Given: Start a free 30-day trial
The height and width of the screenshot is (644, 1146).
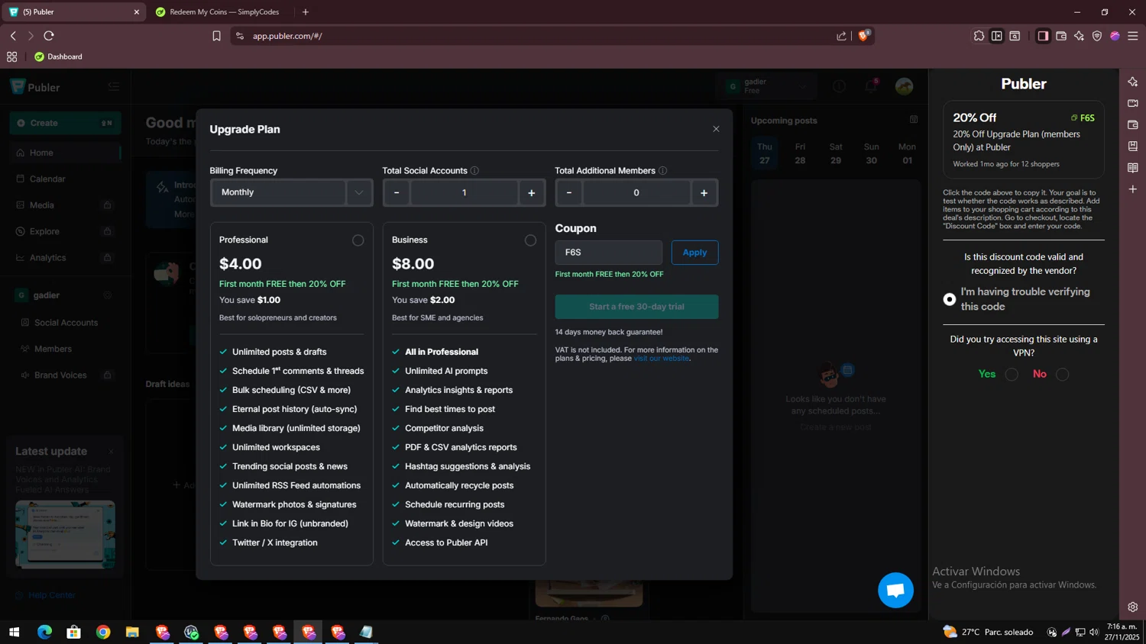Looking at the screenshot, I should tap(636, 307).
